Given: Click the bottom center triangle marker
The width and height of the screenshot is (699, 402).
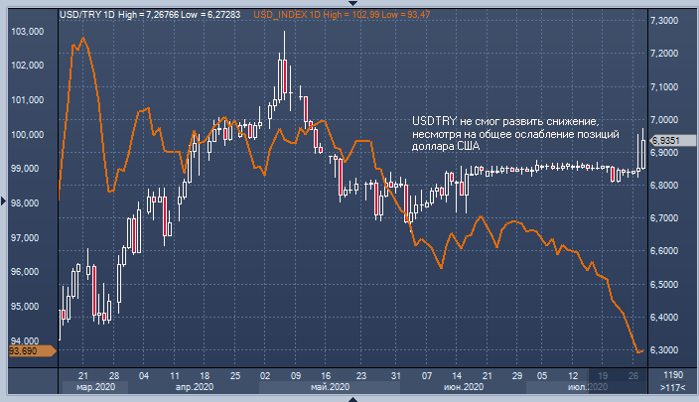Looking at the screenshot, I should click(x=352, y=398).
